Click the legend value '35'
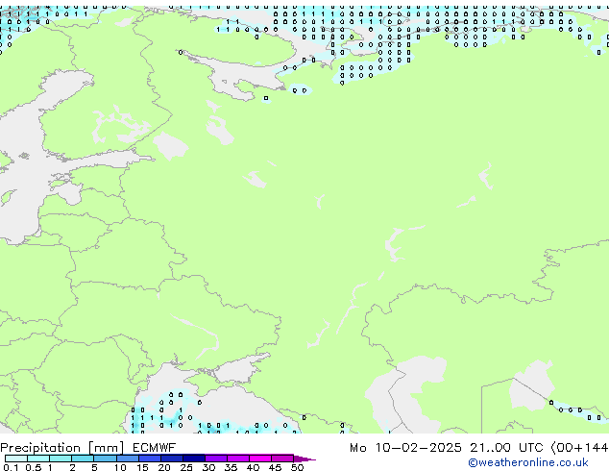This screenshot has height=471, width=609. [231, 467]
